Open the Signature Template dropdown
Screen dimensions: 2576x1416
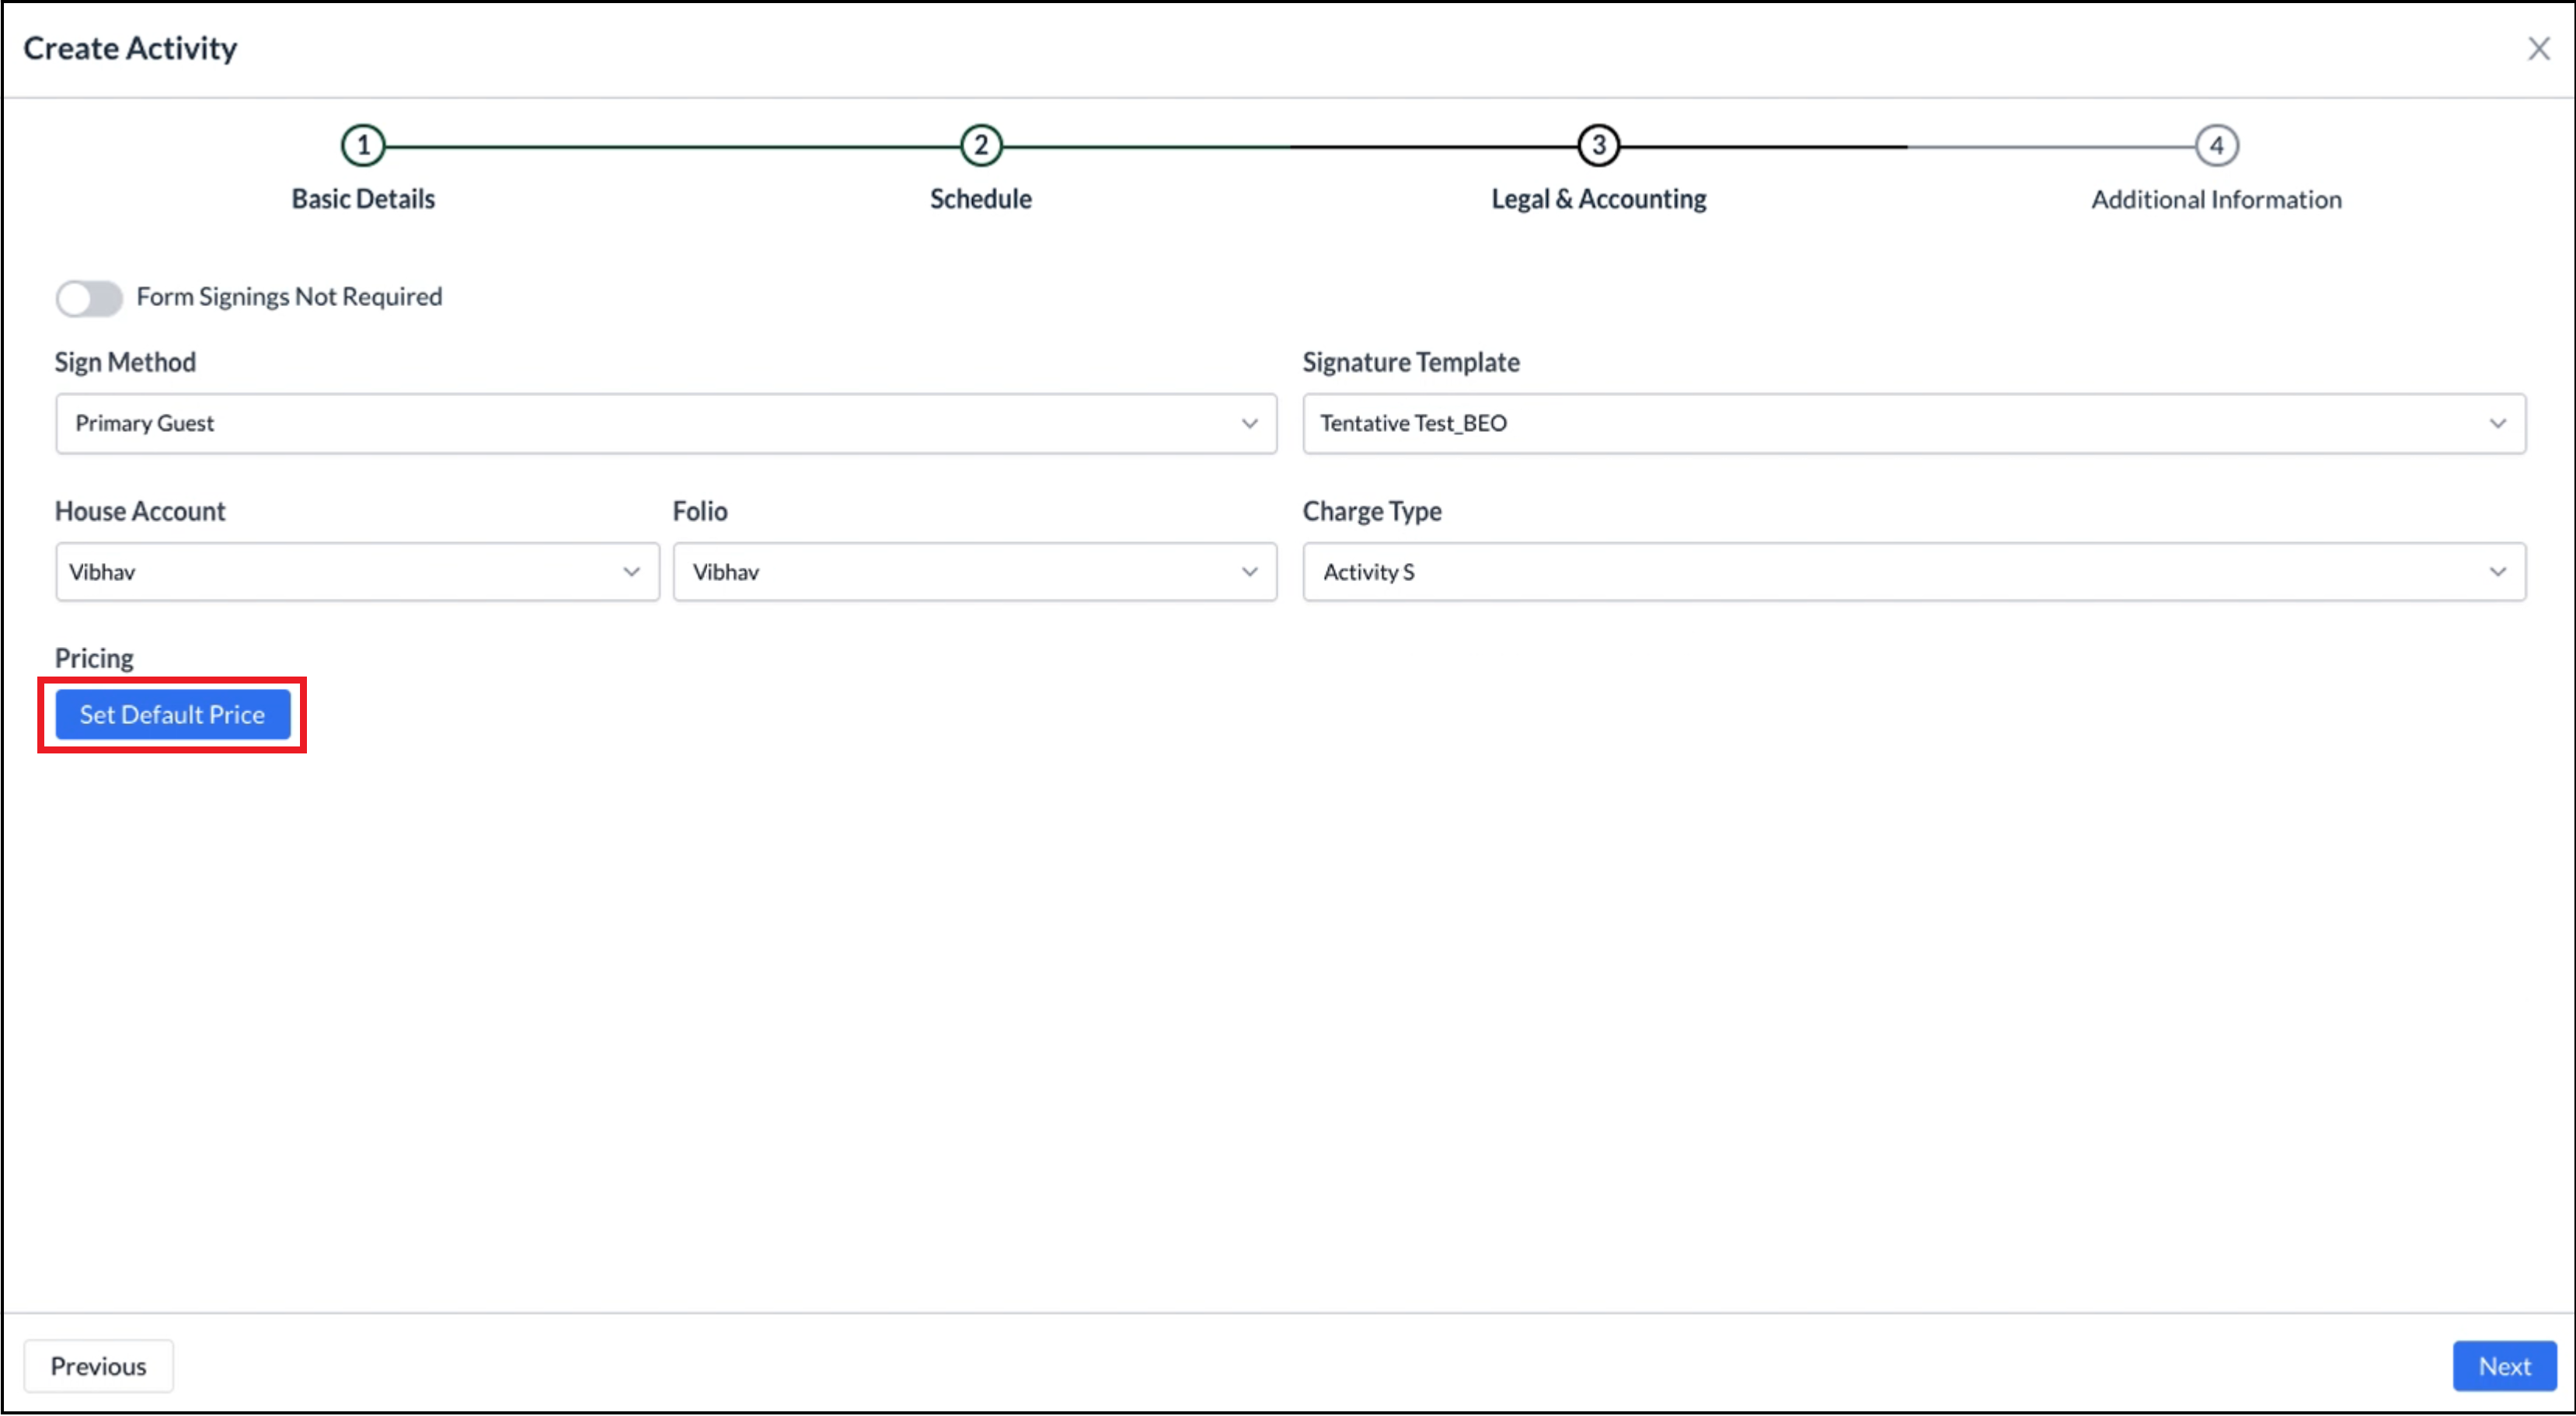[2498, 423]
